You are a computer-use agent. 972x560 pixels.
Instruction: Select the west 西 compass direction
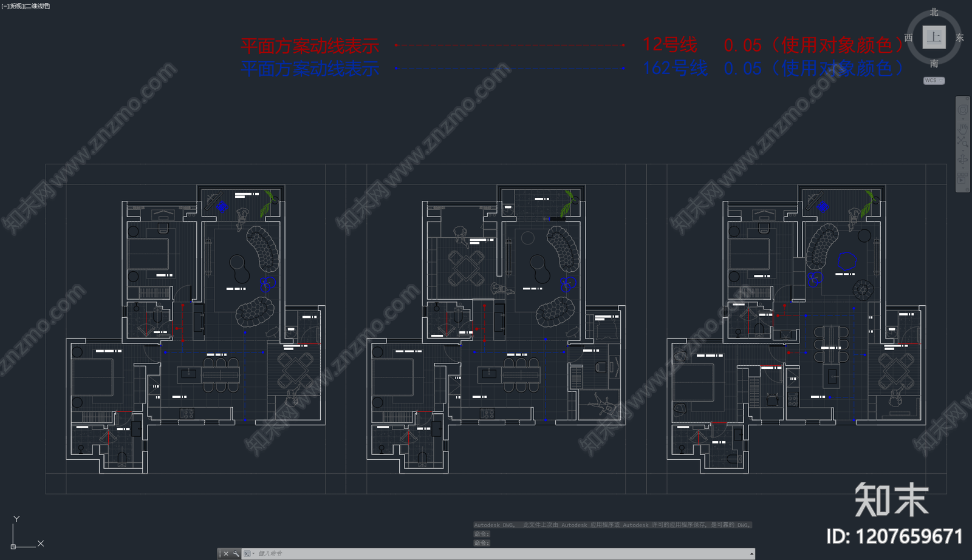tap(909, 38)
